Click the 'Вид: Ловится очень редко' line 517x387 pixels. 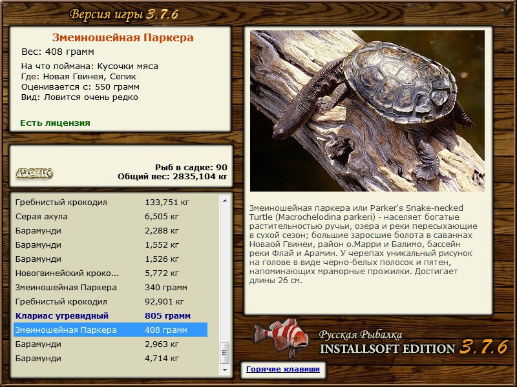coord(79,97)
